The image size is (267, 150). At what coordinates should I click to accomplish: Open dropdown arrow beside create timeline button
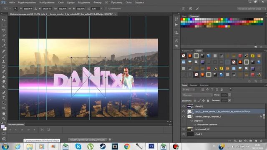click(110, 140)
